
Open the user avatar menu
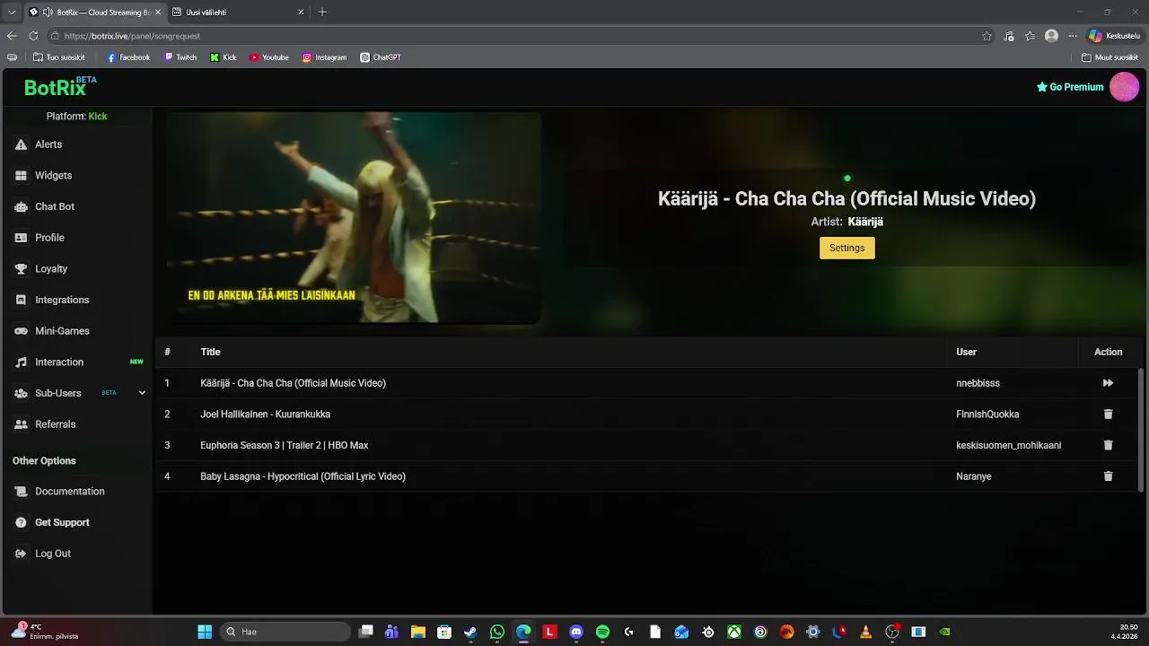click(1124, 87)
